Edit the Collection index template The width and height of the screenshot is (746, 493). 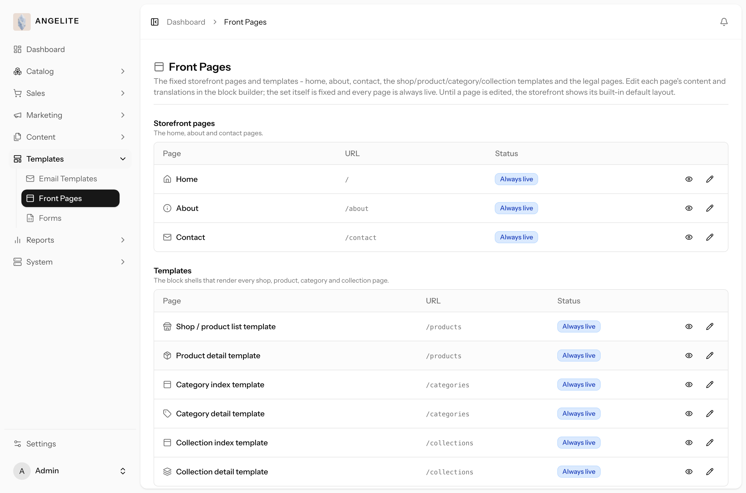pos(710,443)
